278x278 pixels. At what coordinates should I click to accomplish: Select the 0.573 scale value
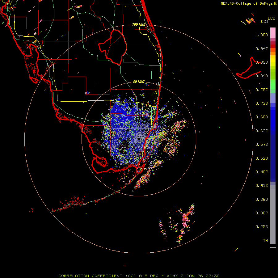pos(262,145)
